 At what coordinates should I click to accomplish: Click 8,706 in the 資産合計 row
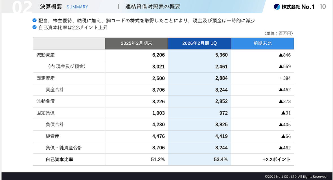pyautogui.click(x=158, y=90)
